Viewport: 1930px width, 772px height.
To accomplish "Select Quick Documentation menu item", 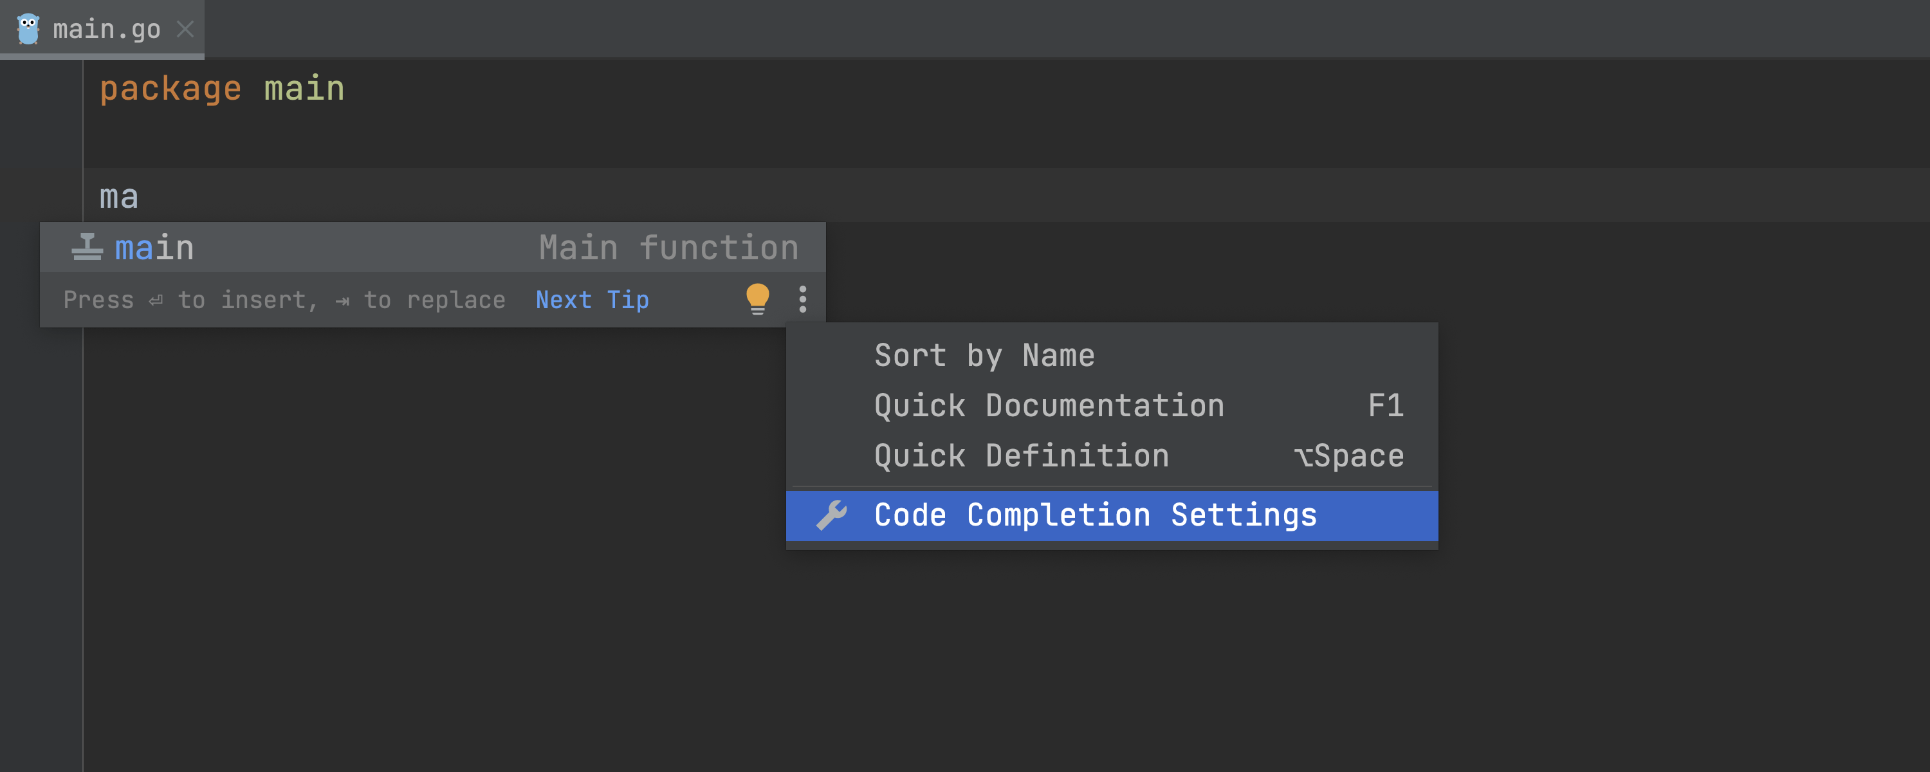I will click(1049, 405).
